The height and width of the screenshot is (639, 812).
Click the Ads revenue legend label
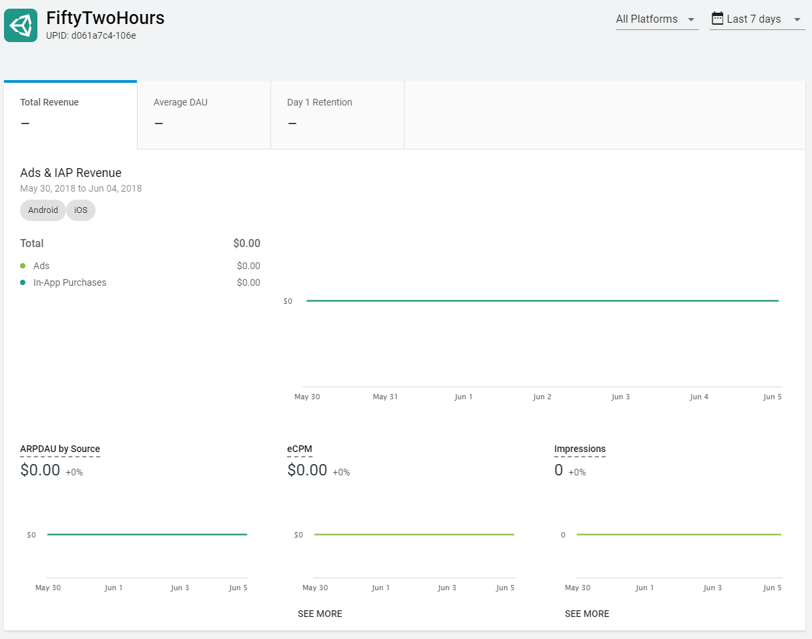coord(41,266)
